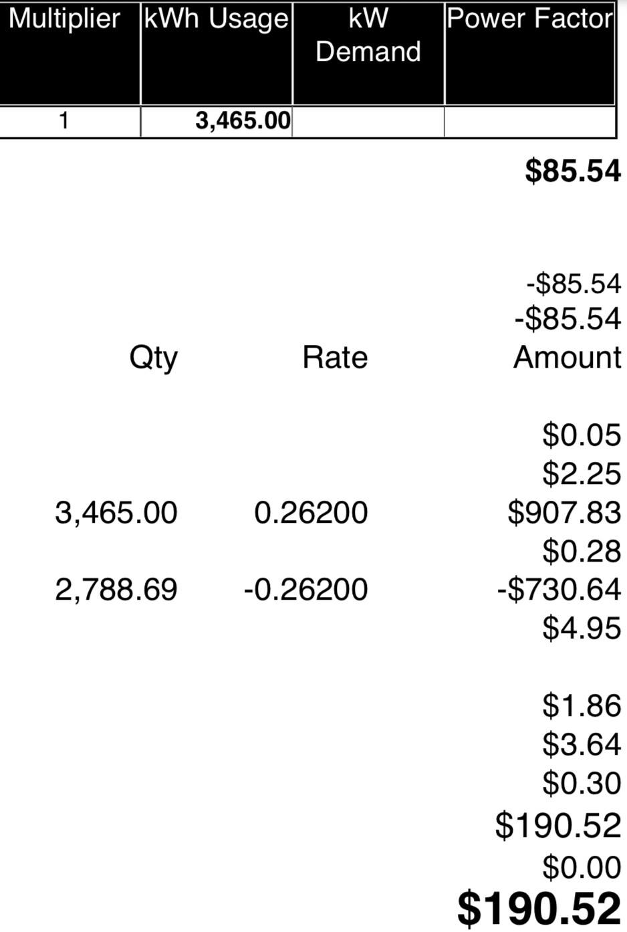
Task: Click the 2,788.69 quantity value
Action: [116, 590]
